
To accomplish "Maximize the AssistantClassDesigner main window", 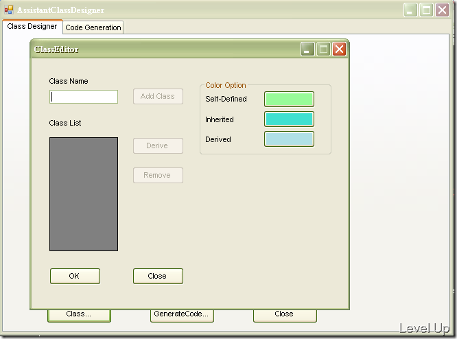I will tap(426, 10).
